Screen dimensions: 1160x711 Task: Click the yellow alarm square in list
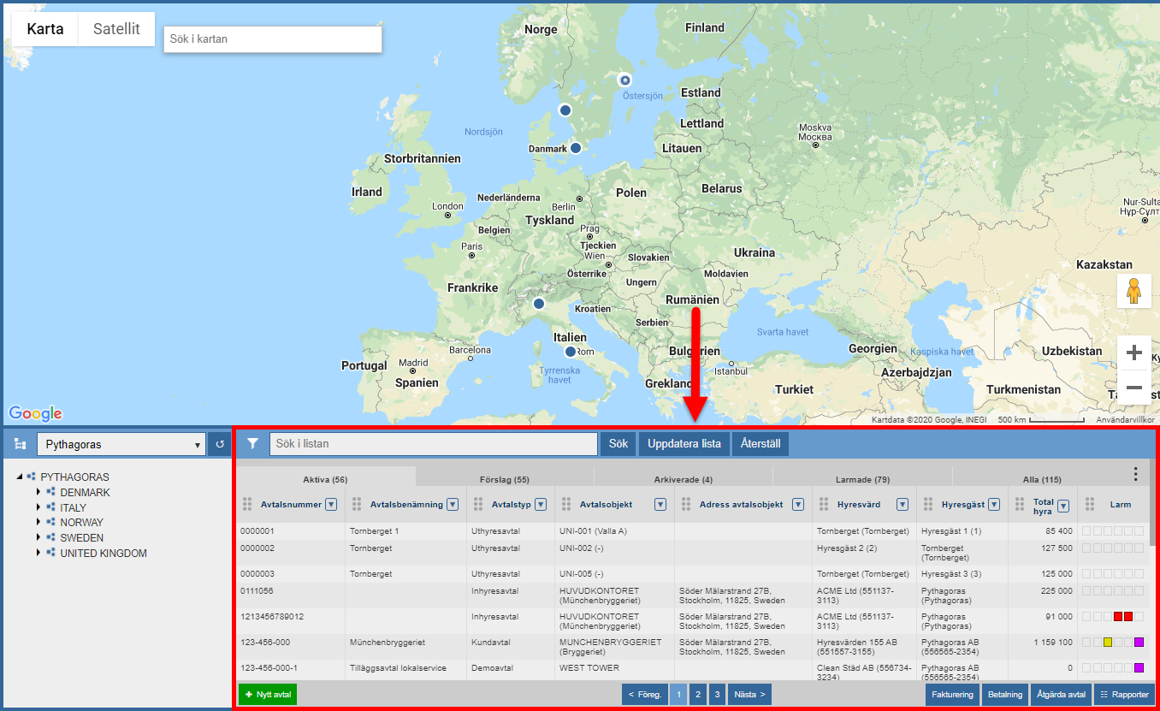(x=1108, y=643)
